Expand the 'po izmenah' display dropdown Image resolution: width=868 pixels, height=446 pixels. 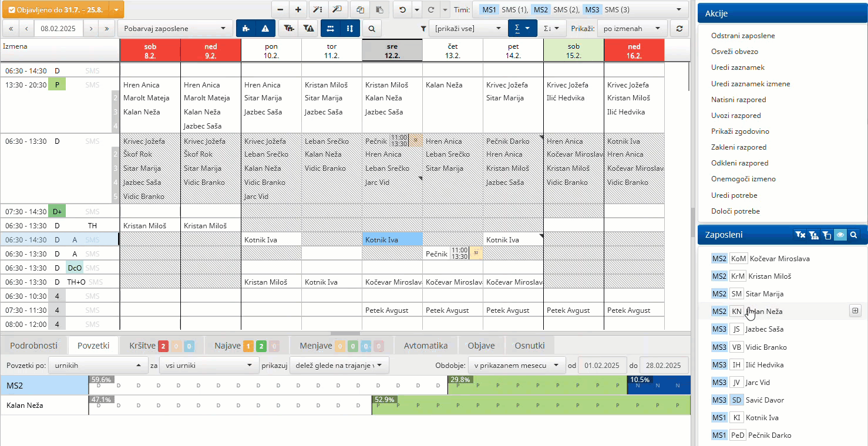pos(633,28)
